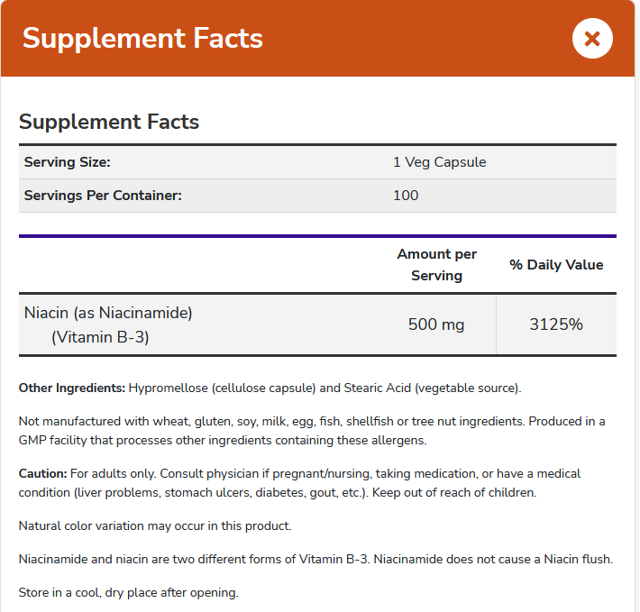The image size is (640, 612).
Task: Click the (Vitamin B-3) text
Action: (x=99, y=338)
